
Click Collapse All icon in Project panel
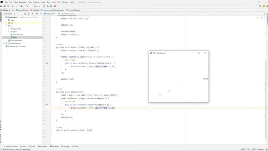32,14
